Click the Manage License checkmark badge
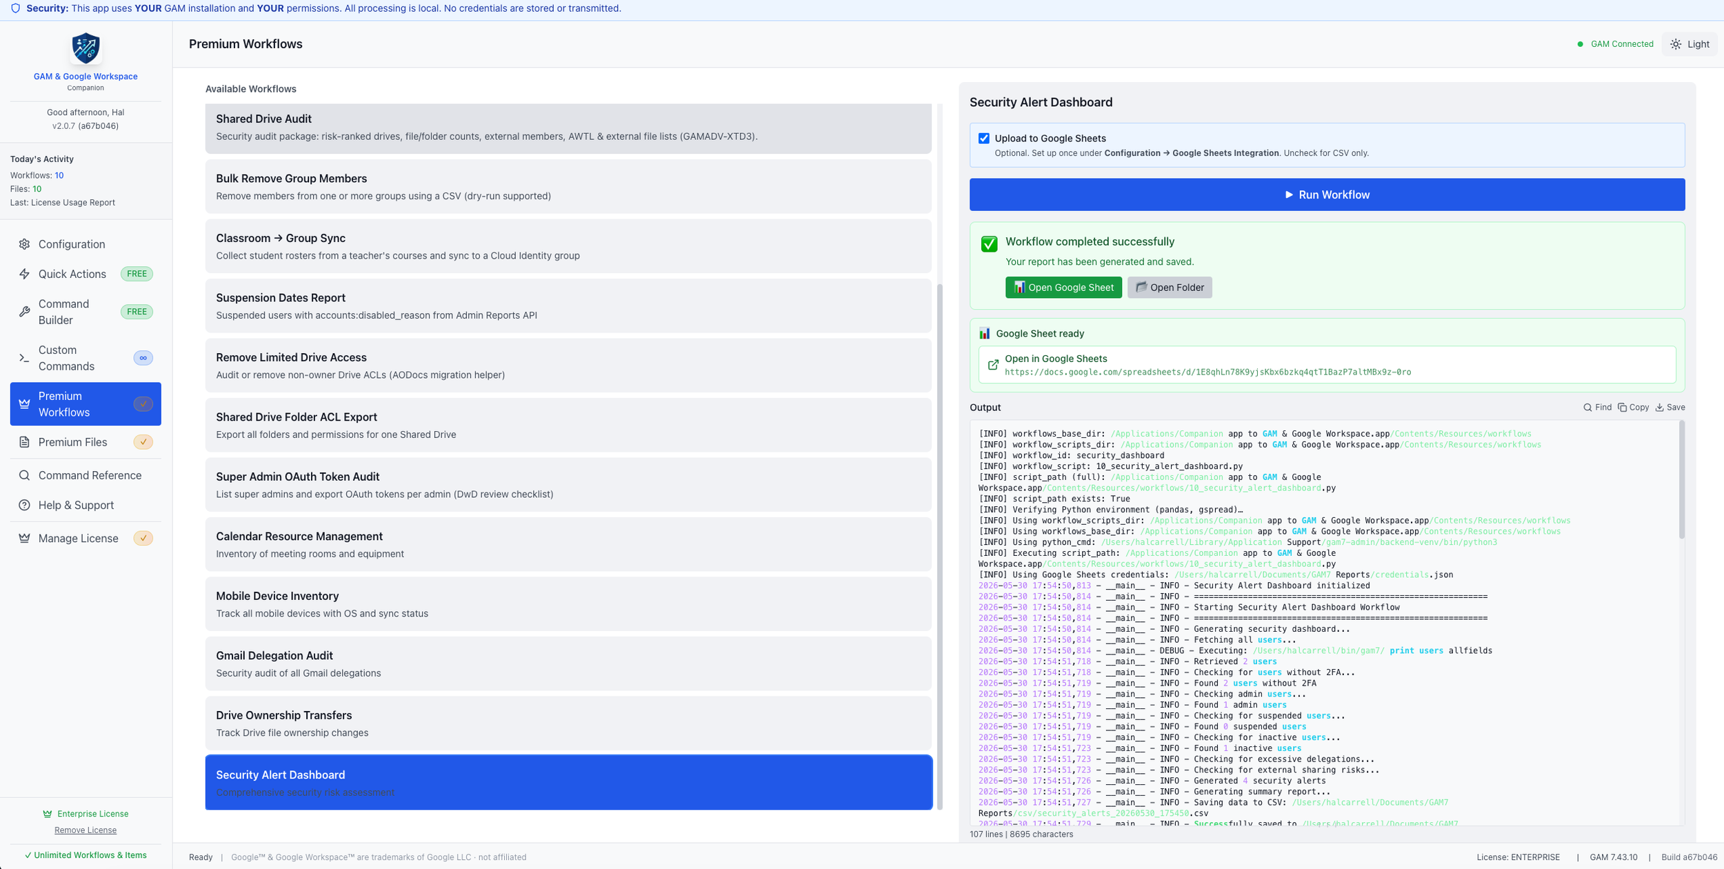Screen dimensions: 1724x869 click(x=143, y=538)
